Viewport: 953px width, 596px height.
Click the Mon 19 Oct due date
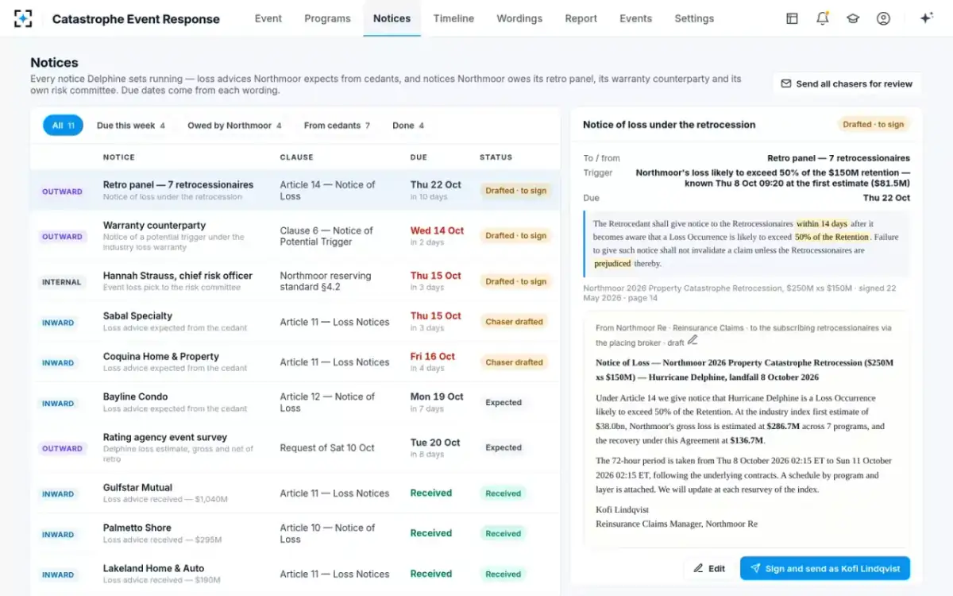tap(437, 397)
